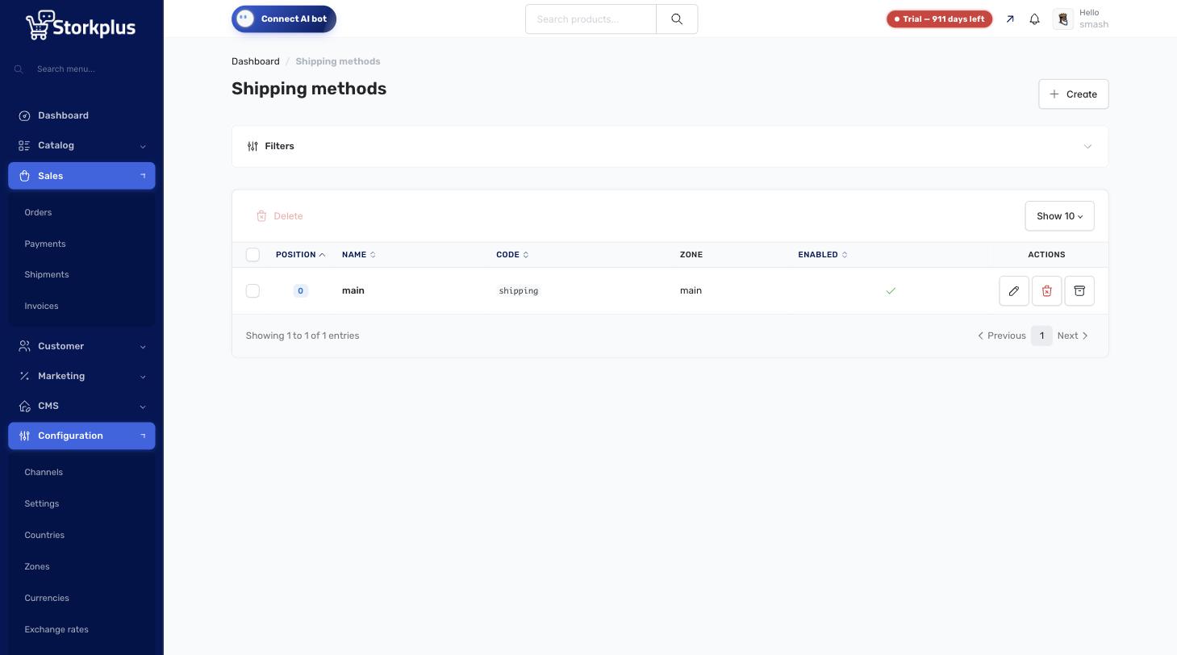This screenshot has height=655, width=1177.
Task: Open Zones under Configuration
Action: 37,566
